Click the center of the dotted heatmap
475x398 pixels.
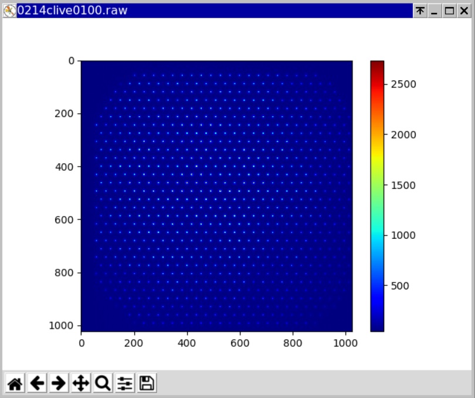[x=216, y=196]
